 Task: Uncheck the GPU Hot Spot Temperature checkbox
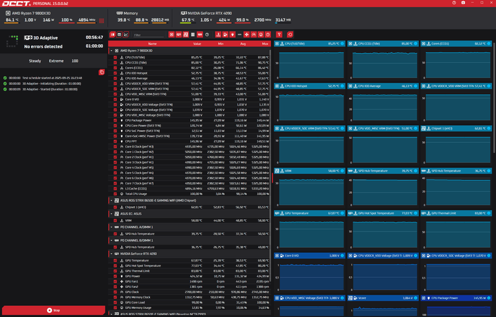tap(115, 266)
